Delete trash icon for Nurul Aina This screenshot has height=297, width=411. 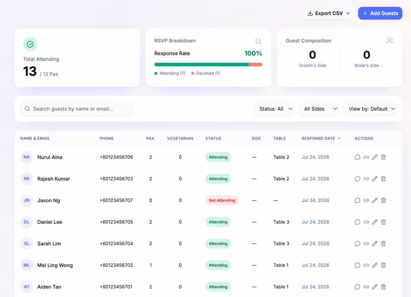coord(383,157)
